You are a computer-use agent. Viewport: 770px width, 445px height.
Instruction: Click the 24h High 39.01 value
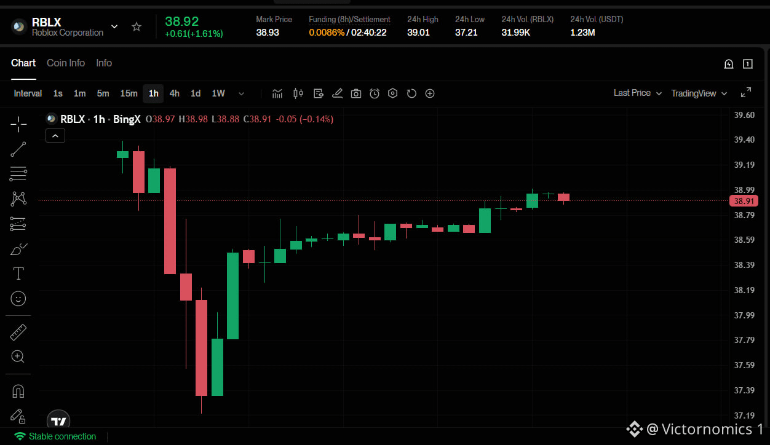pyautogui.click(x=418, y=33)
